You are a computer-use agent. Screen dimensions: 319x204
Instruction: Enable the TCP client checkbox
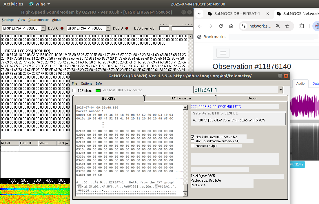tap(74, 91)
